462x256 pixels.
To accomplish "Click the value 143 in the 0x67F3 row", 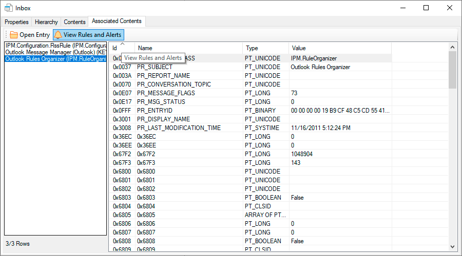I will click(x=296, y=163).
